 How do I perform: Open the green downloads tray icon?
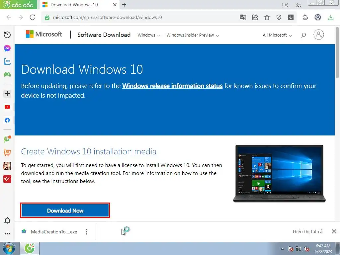(331, 17)
